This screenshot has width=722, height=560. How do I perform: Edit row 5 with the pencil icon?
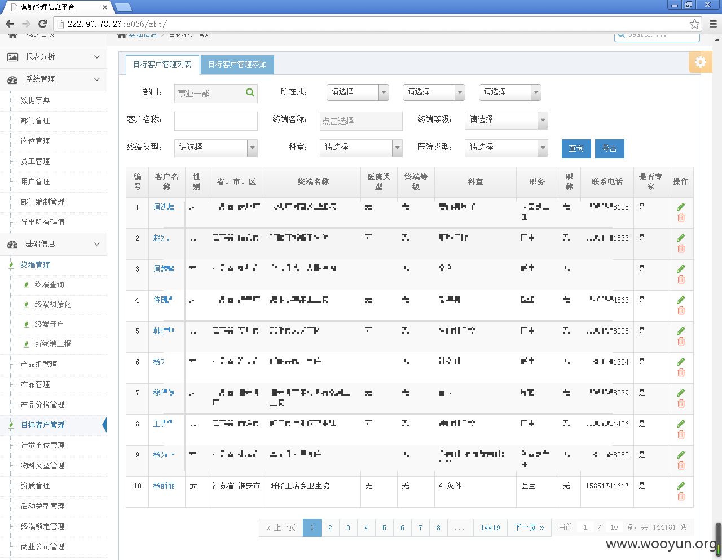tap(681, 331)
